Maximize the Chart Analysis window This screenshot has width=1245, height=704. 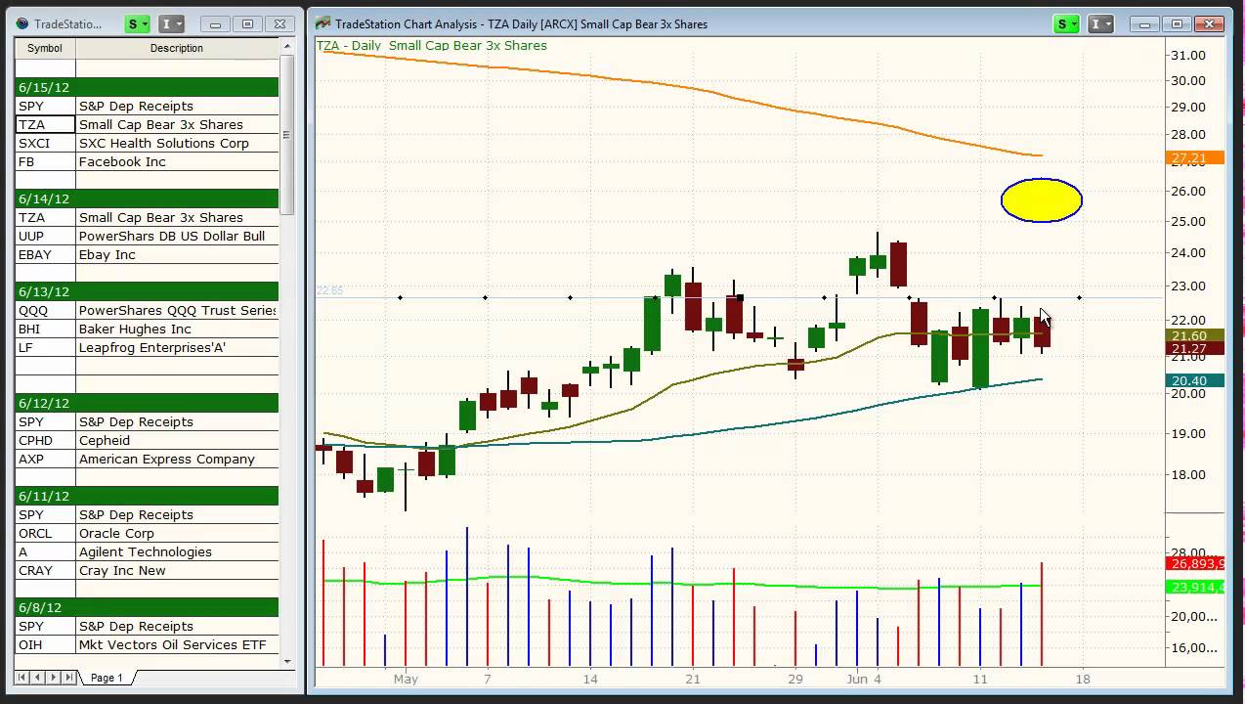(x=1176, y=23)
